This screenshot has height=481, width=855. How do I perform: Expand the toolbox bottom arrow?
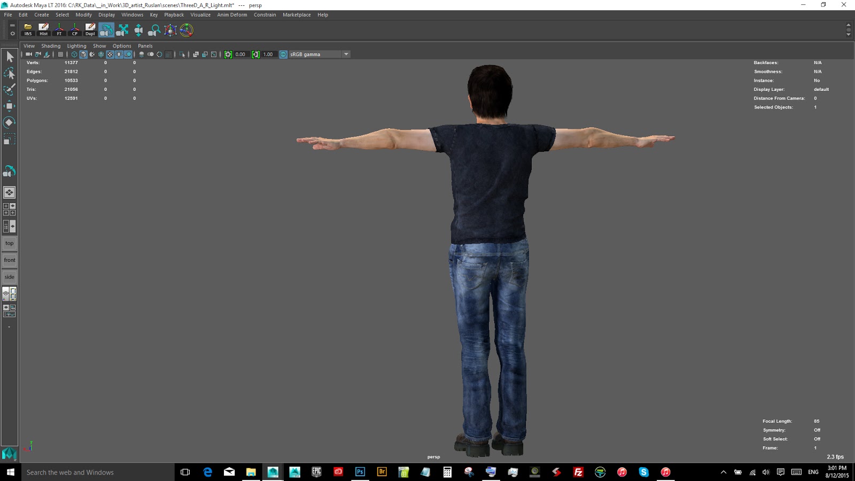tap(9, 327)
